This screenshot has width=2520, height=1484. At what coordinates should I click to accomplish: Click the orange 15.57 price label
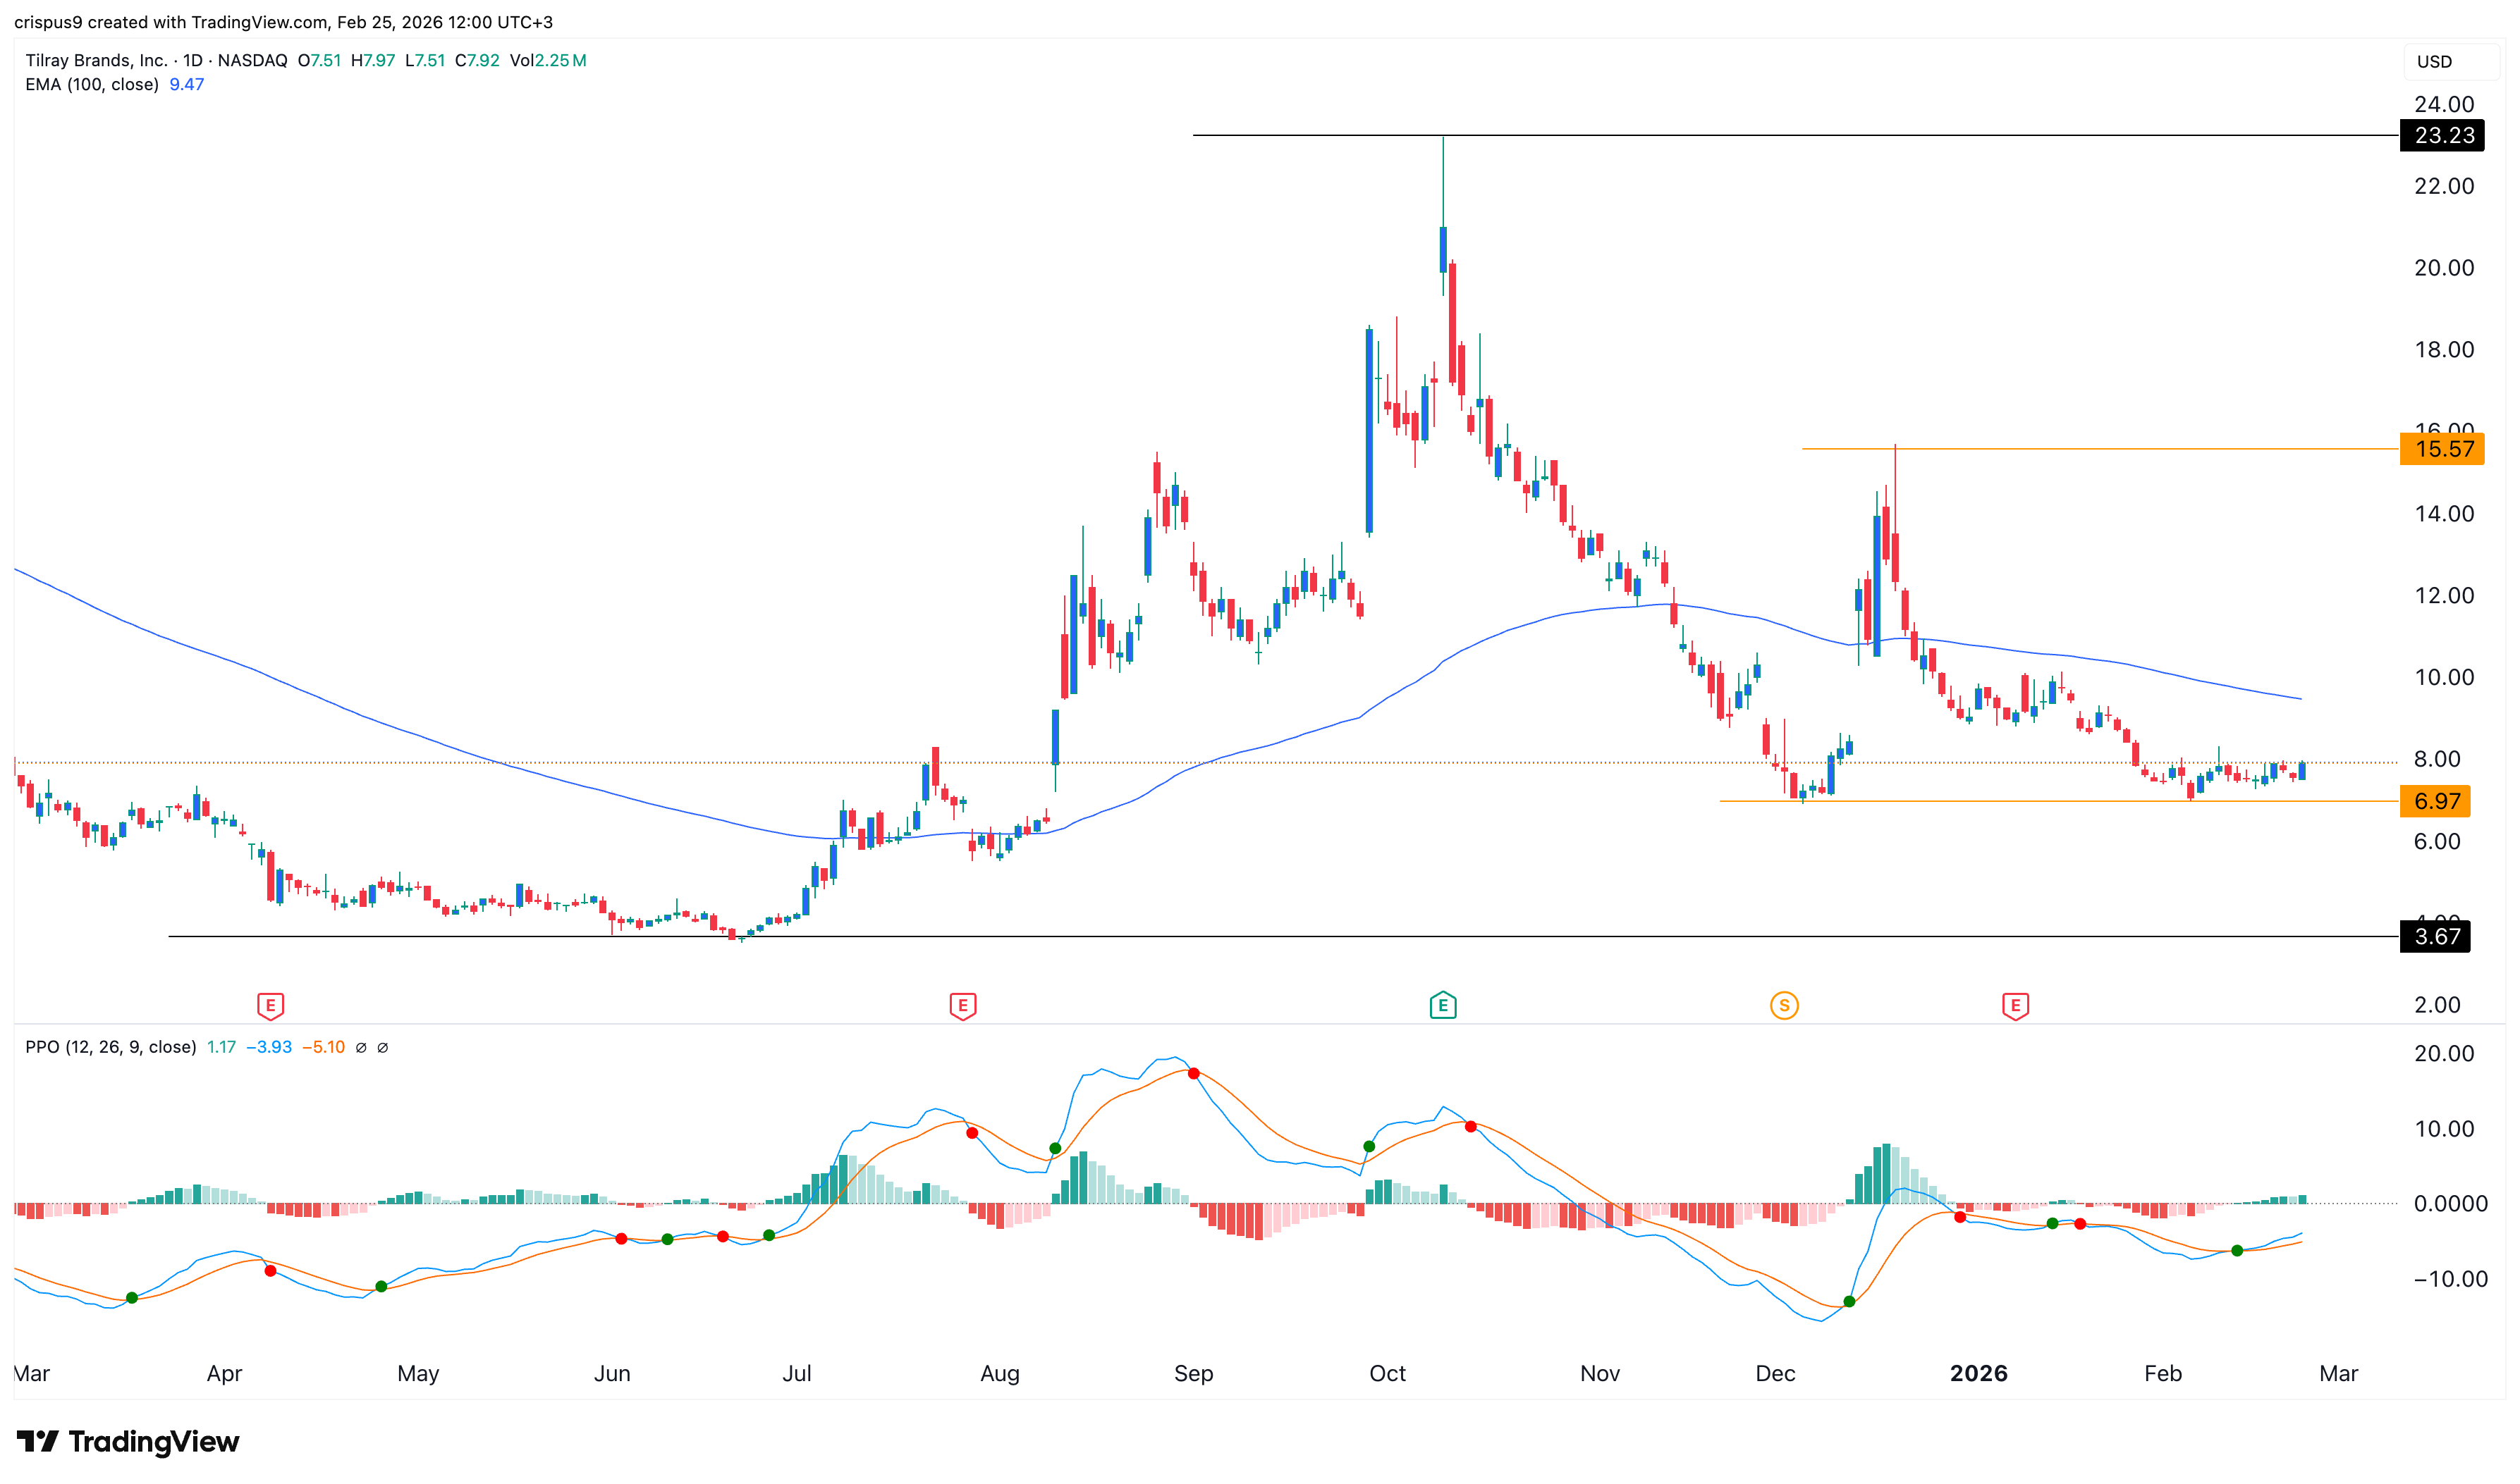2441,449
